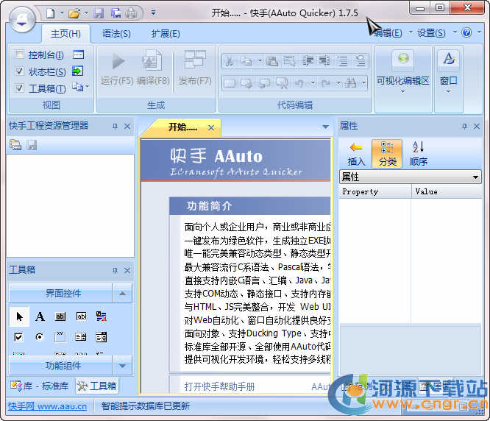
Task: Open the 编辑(E) menu
Action: [x=388, y=33]
